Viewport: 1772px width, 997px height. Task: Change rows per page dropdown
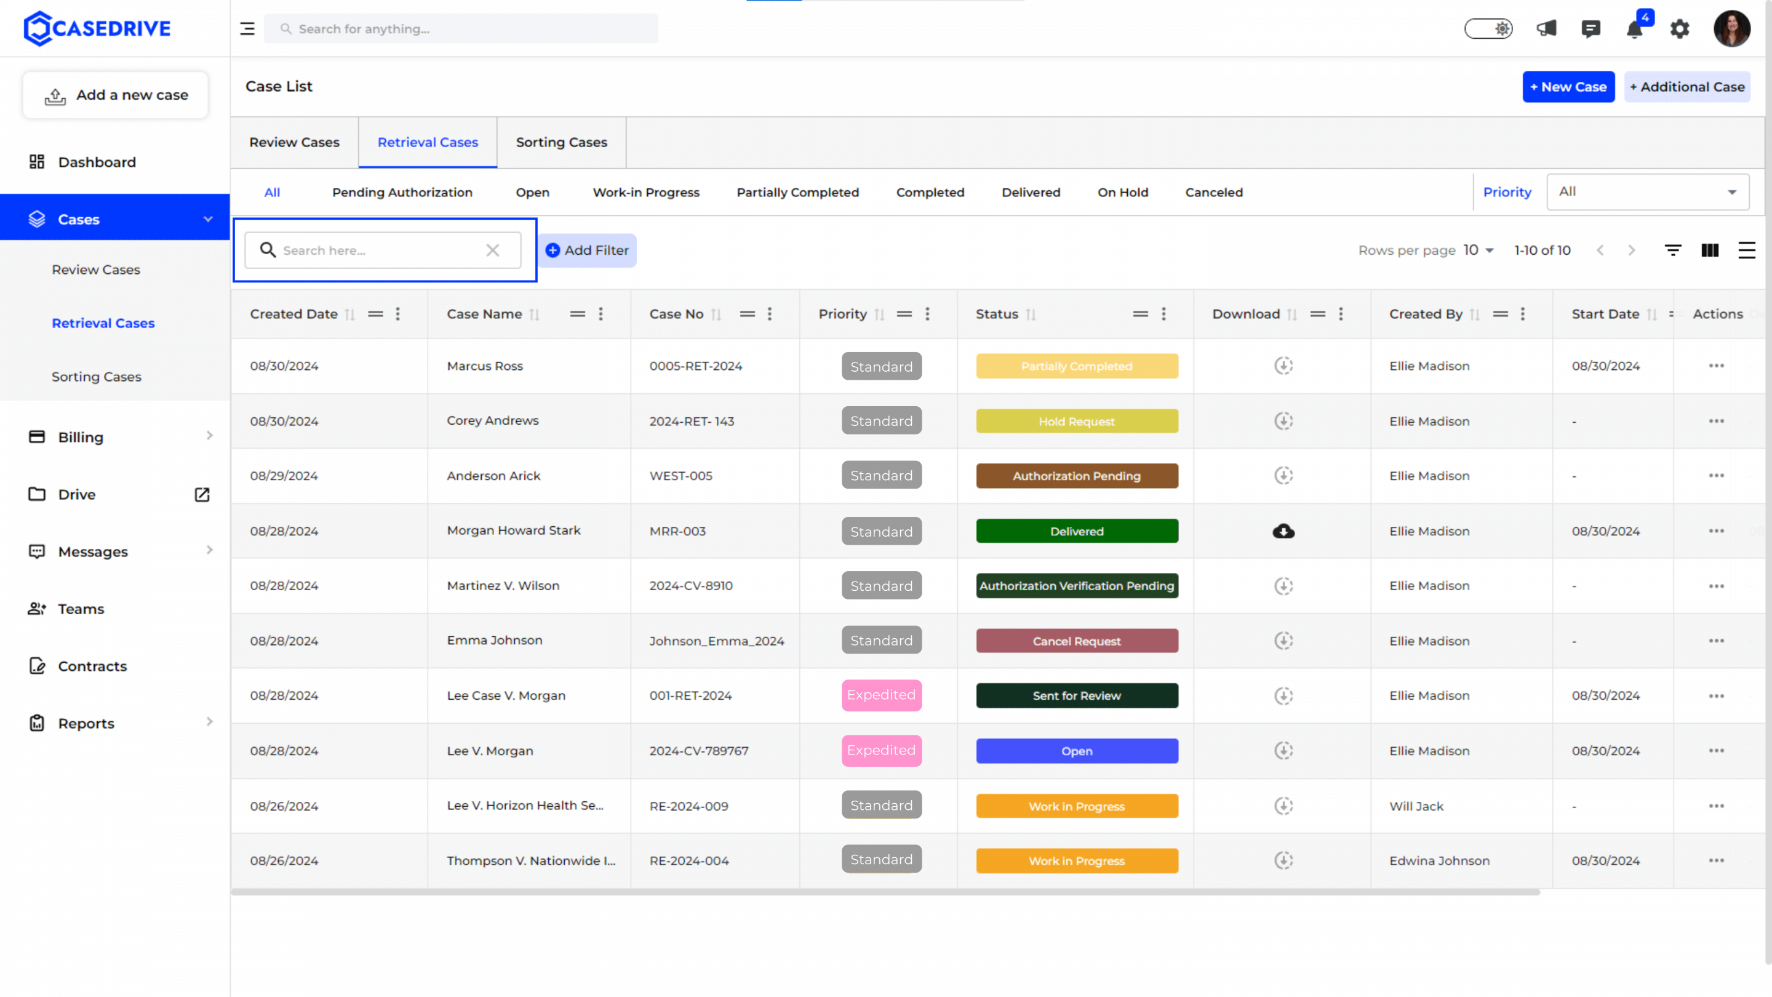click(1477, 250)
